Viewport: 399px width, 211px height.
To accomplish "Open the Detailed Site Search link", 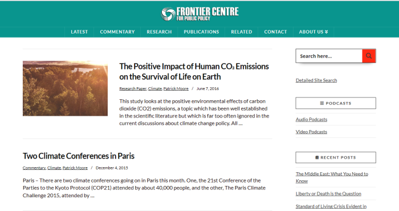I will point(316,80).
